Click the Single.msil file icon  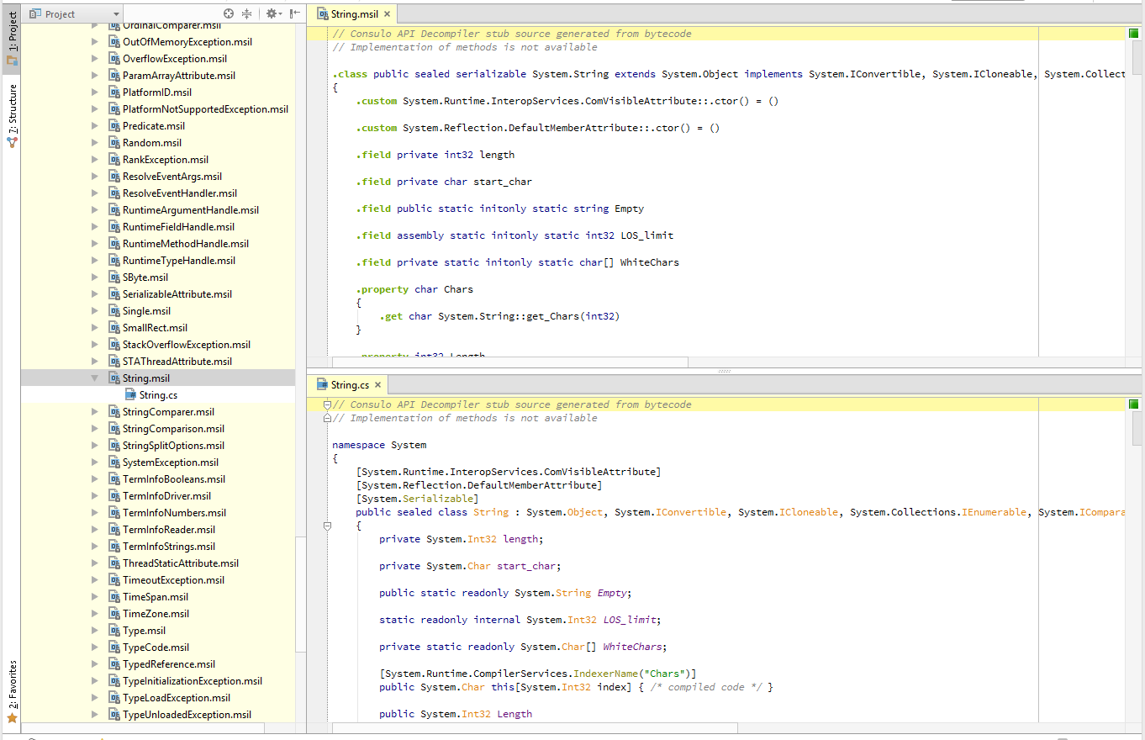[x=115, y=311]
